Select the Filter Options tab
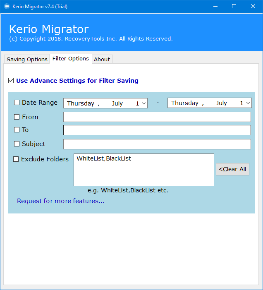 [x=71, y=59]
